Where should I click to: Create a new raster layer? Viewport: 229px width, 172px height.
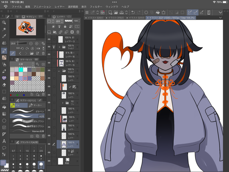tap(49, 32)
